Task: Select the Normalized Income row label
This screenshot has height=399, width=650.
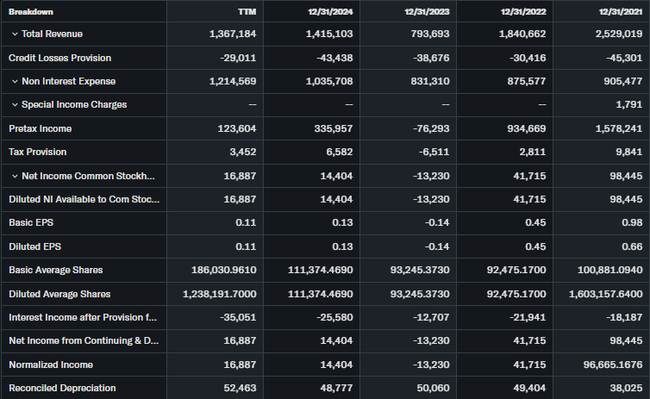Action: pyautogui.click(x=50, y=365)
